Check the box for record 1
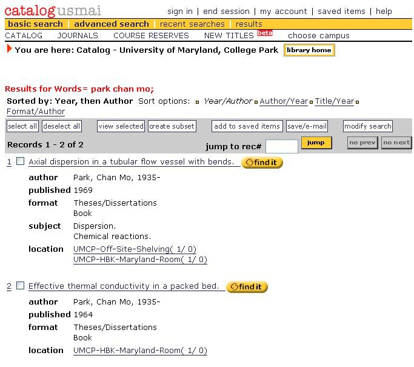This screenshot has height=367, width=414. click(x=21, y=161)
